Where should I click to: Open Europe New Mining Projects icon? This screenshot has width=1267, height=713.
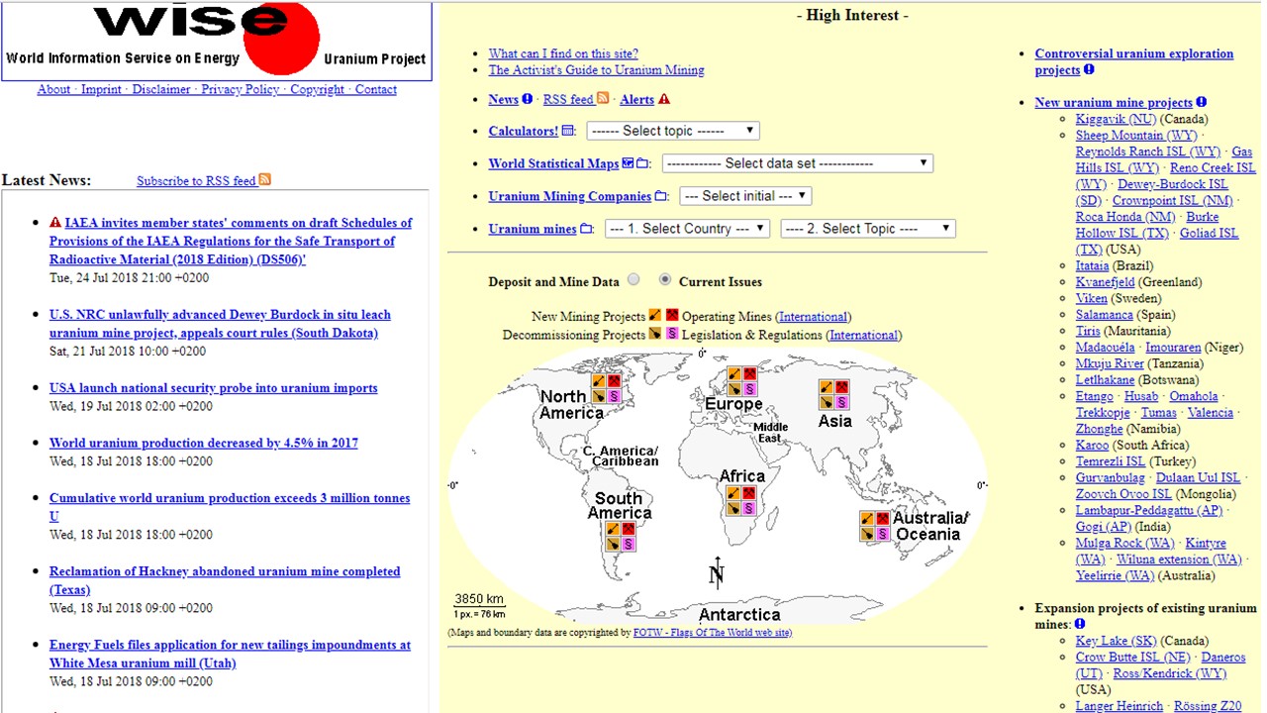click(734, 374)
